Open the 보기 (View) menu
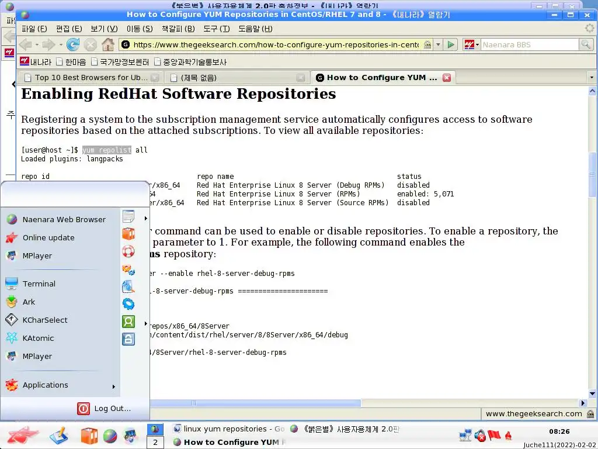Screen dimensions: 598x449 104,29
